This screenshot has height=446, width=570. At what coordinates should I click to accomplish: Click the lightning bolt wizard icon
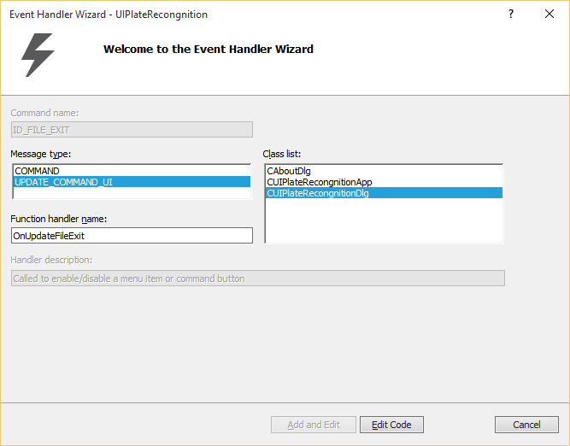(x=38, y=55)
